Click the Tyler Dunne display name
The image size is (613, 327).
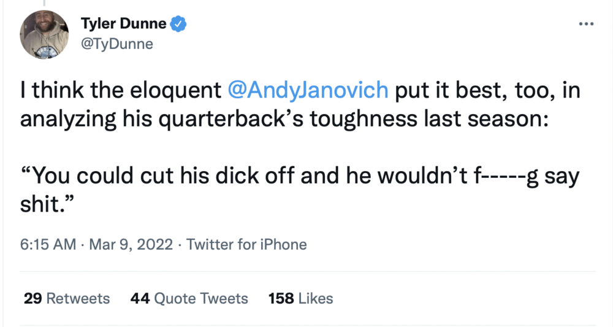click(123, 24)
